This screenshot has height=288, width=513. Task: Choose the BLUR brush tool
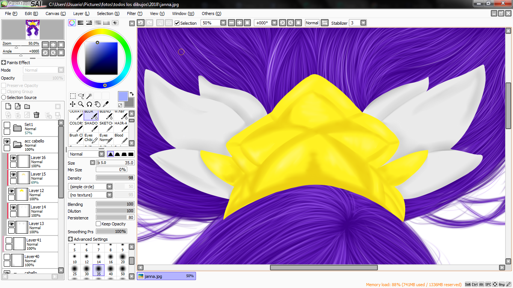[91, 115]
